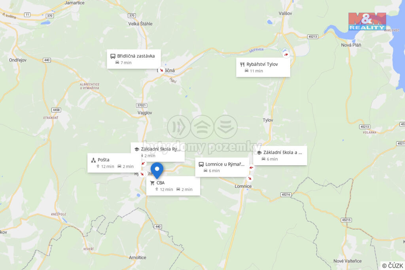Click the school cap icon for Základní škola Ry...

coord(136,149)
